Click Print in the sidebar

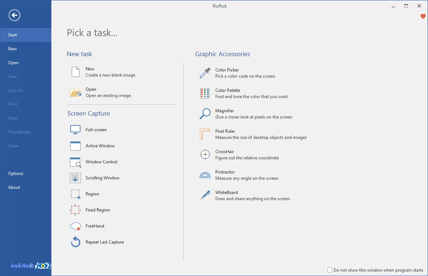point(25,104)
